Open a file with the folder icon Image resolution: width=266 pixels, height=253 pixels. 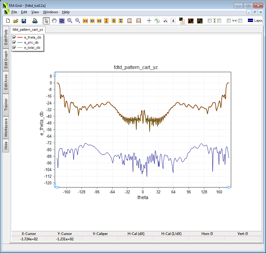(x=16, y=21)
